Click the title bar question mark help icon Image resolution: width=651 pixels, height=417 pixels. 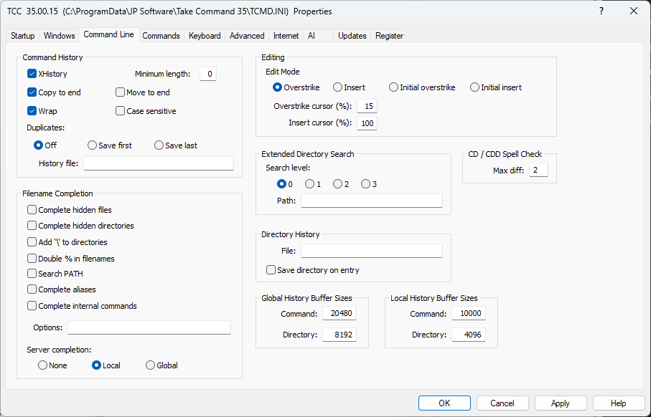[x=601, y=11]
